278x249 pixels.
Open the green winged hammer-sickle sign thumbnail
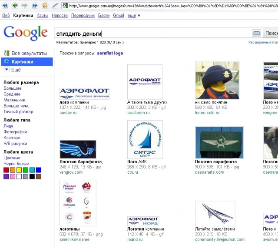click(219, 142)
